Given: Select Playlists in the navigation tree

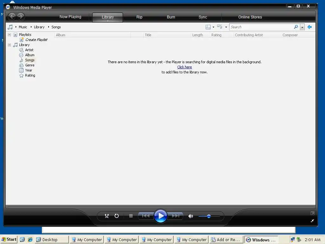Looking at the screenshot, I should [x=25, y=35].
